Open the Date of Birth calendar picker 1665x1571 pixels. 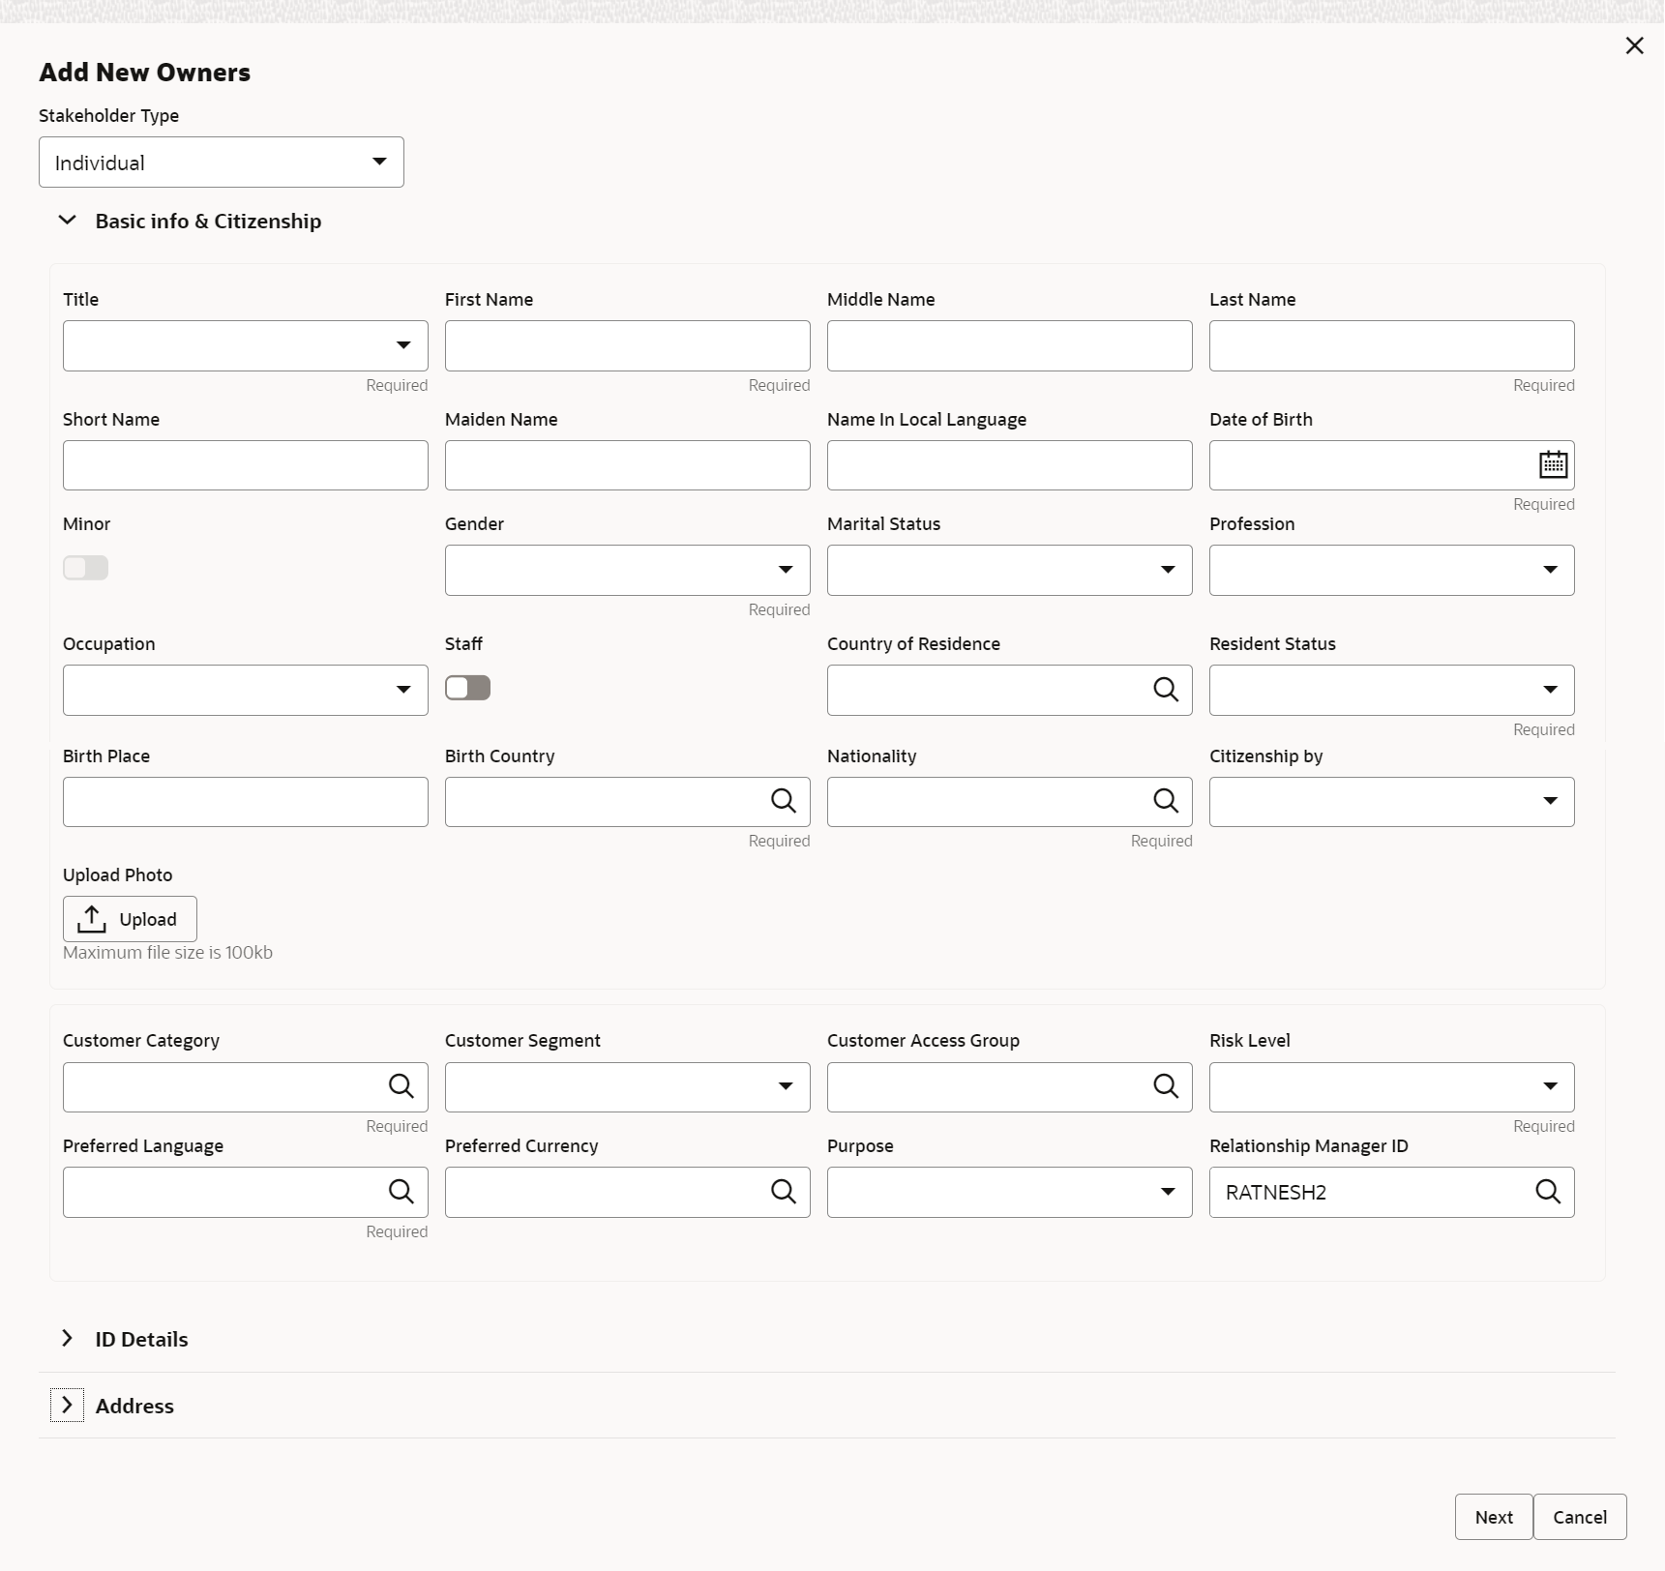click(1553, 465)
